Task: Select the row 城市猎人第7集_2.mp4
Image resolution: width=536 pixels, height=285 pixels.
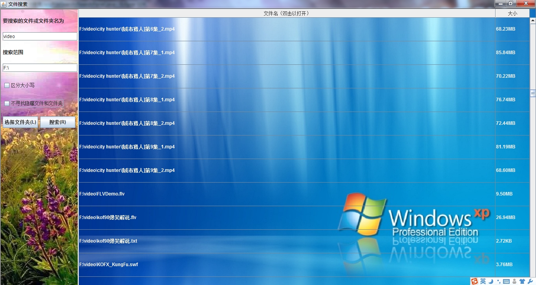Action: pos(287,77)
